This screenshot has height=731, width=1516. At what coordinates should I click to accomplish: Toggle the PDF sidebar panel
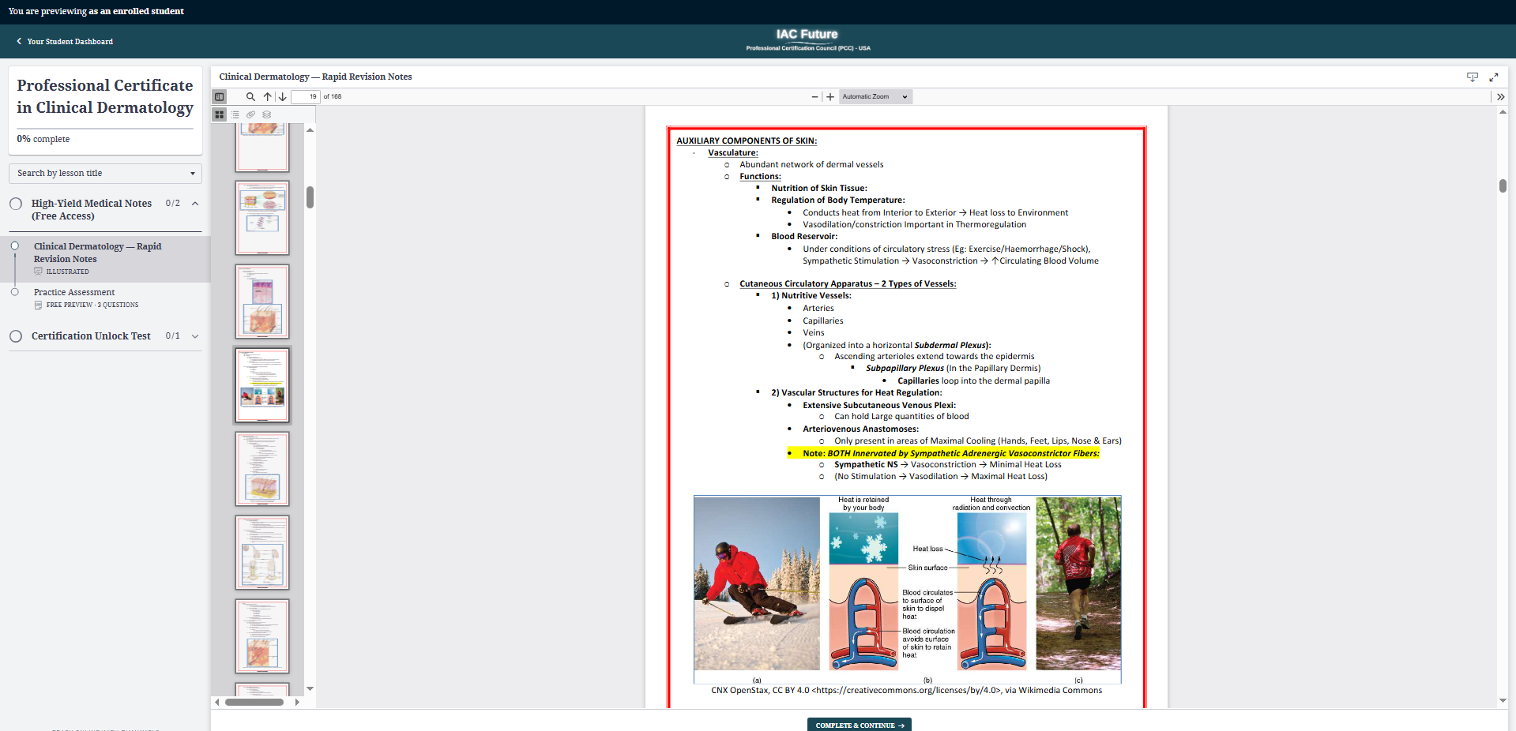pos(220,97)
